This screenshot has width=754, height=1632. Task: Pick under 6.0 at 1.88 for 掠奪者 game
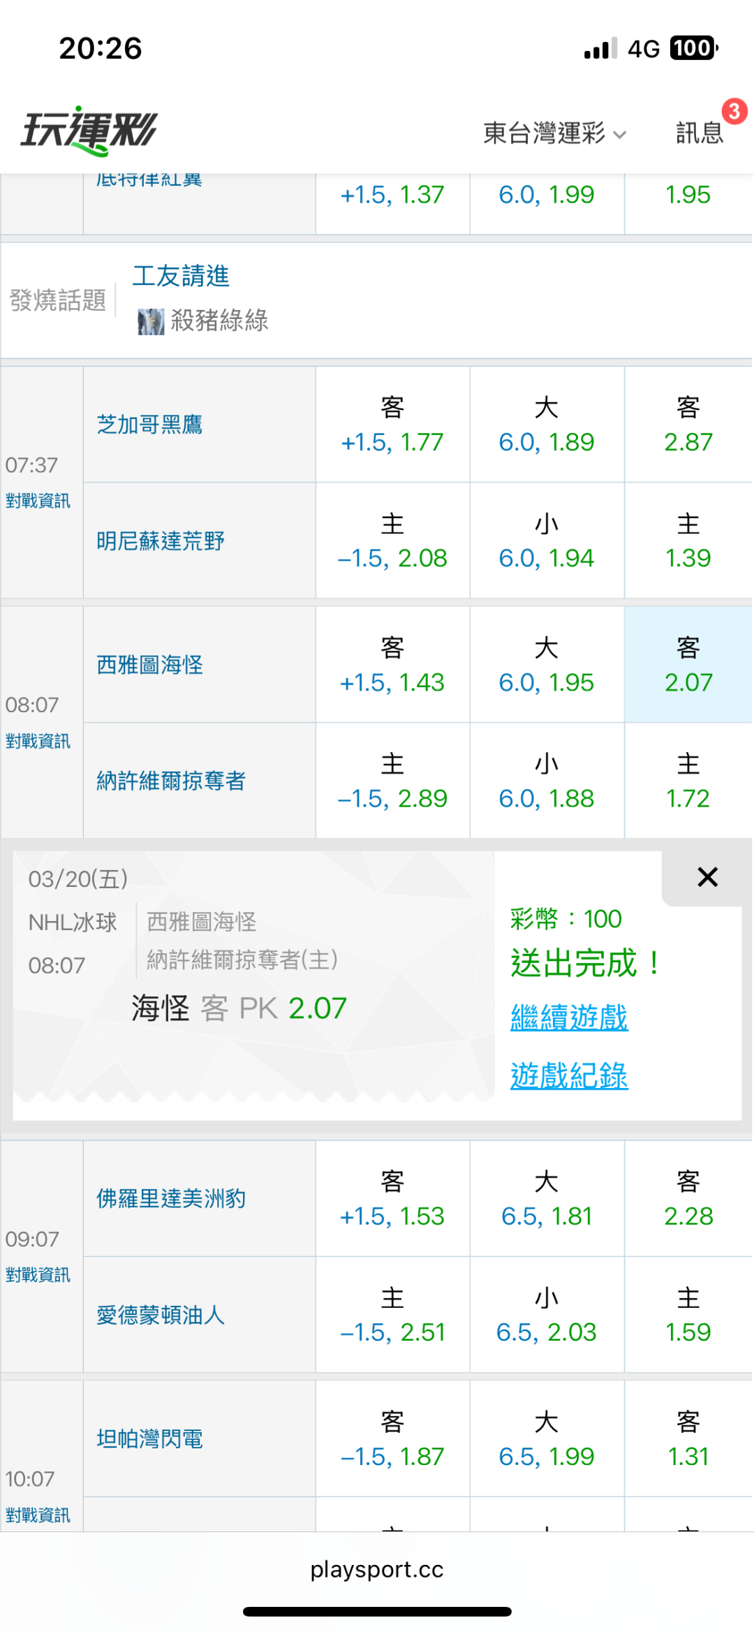pyautogui.click(x=547, y=781)
